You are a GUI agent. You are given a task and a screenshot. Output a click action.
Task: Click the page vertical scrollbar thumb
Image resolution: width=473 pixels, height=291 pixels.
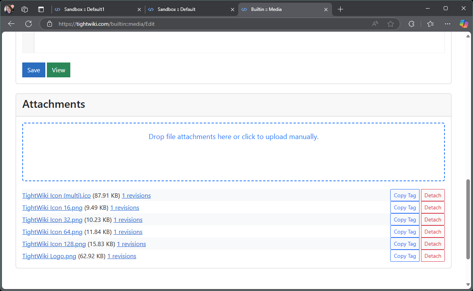click(468, 219)
